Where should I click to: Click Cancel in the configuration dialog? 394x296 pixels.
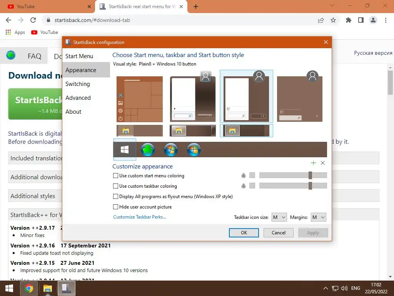coord(279,232)
